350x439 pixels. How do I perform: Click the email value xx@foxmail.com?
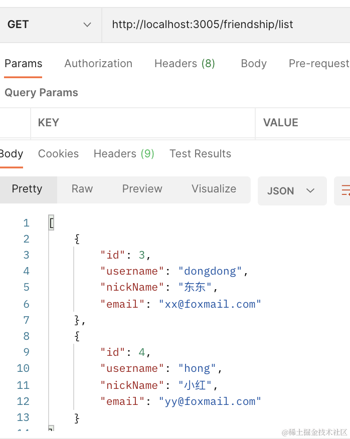tap(210, 304)
